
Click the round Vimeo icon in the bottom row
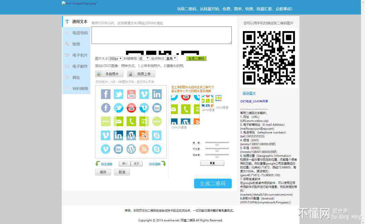(106, 149)
